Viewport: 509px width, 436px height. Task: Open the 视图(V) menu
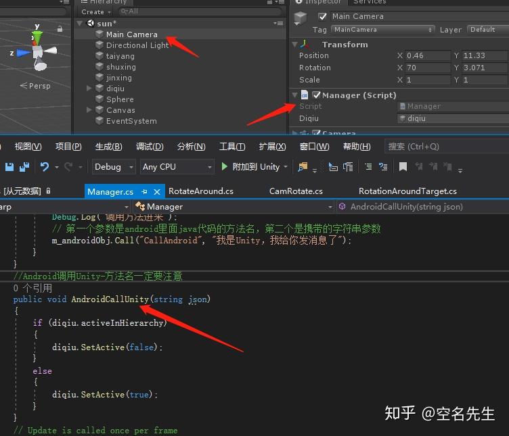click(x=28, y=147)
